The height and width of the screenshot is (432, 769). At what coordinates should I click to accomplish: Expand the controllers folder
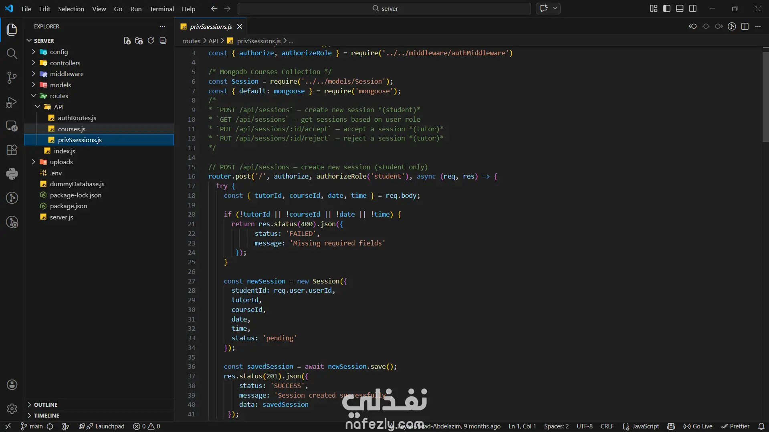pos(34,63)
